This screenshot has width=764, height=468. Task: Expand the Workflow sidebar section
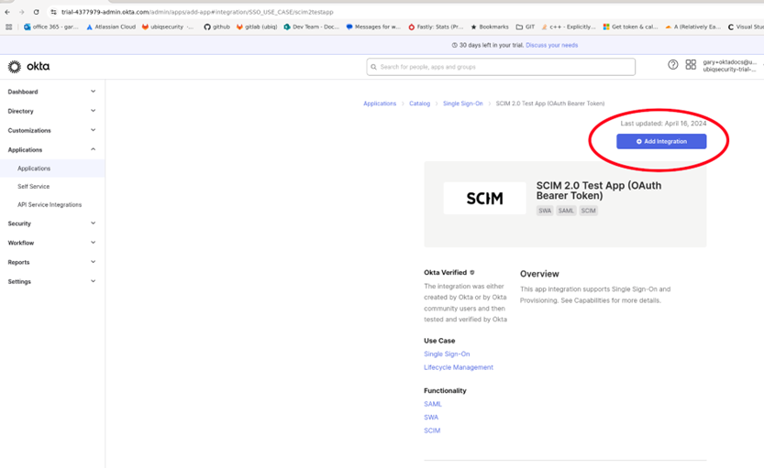coord(51,243)
